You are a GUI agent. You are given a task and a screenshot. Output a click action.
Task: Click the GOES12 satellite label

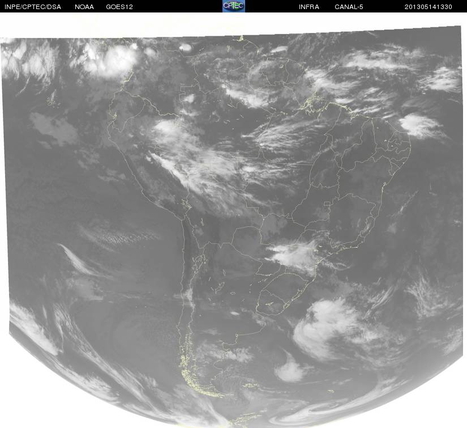pyautogui.click(x=119, y=7)
